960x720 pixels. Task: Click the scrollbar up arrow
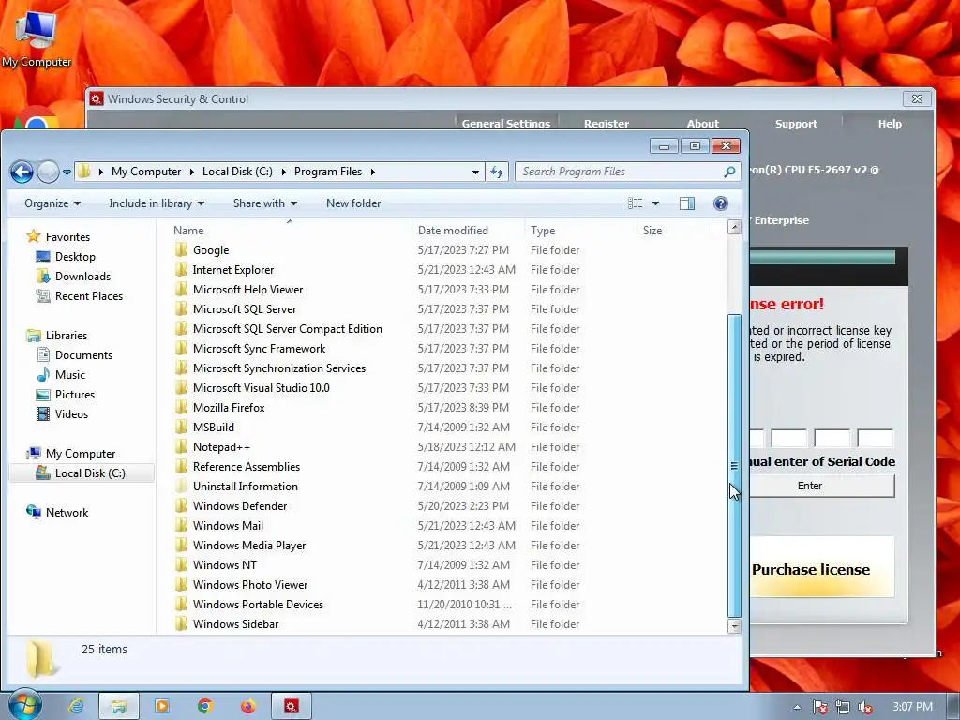pyautogui.click(x=734, y=227)
